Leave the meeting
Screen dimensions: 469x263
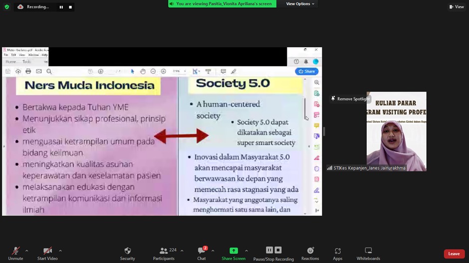(454, 254)
